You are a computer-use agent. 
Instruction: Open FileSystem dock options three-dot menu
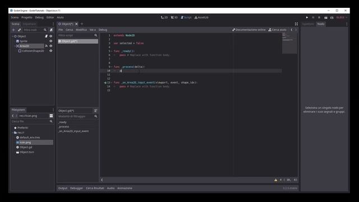(x=53, y=110)
